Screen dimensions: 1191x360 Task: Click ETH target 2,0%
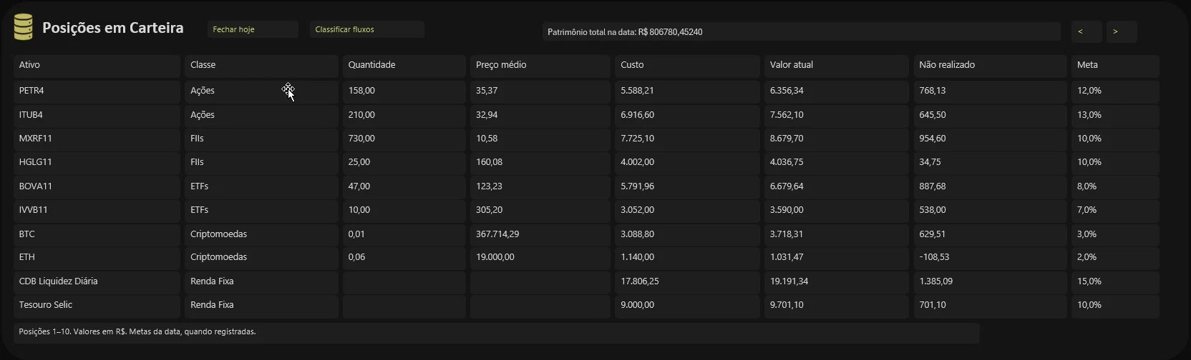[1115, 257]
